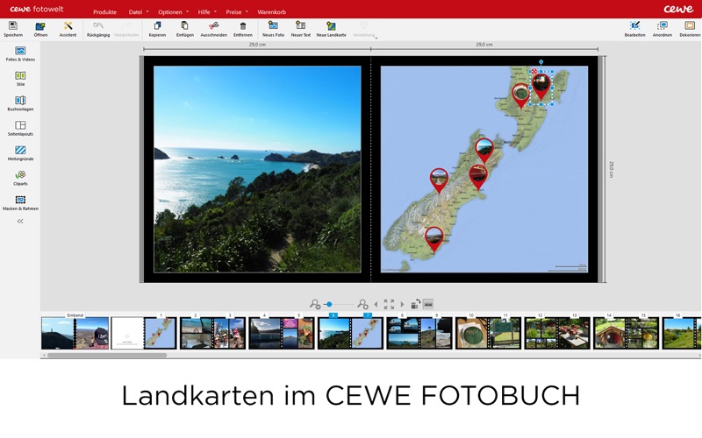Expand the Veredelung dropdown arrow
702x438 pixels.
(x=376, y=38)
